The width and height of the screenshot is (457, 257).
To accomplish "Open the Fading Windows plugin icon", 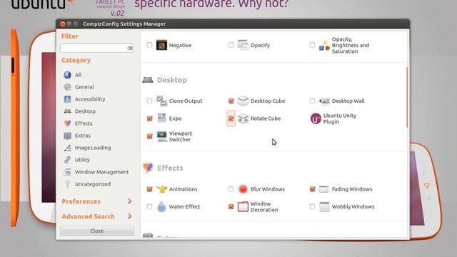I will [324, 189].
